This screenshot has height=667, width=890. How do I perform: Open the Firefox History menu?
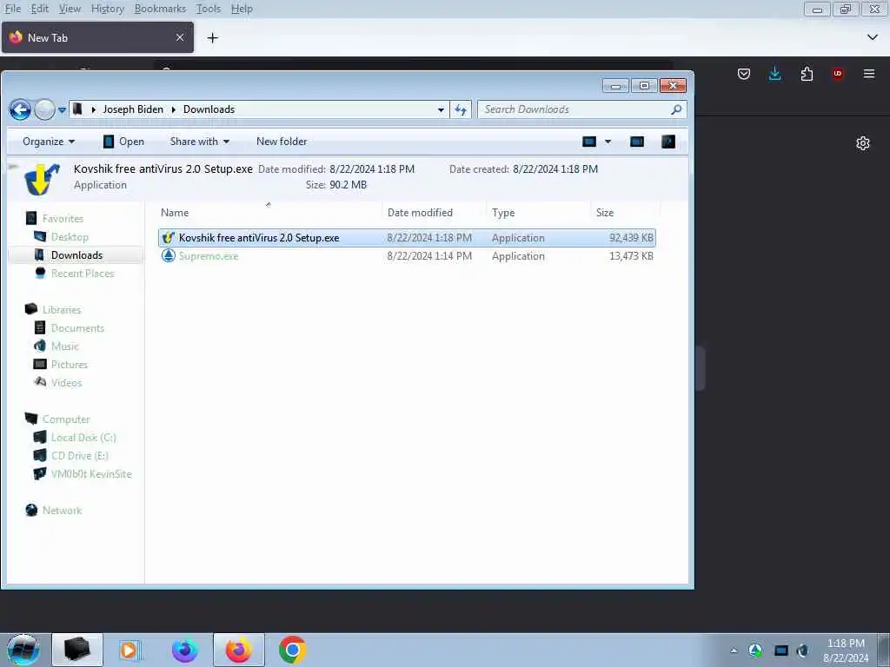coord(107,9)
